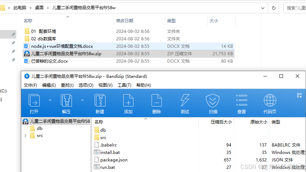306x172 pixels.
Task: Select node.js+vue环境配置文档.docx in Explorer
Action: click(129, 46)
